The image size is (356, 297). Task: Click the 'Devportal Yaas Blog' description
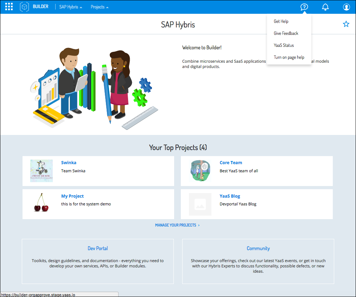[238, 204]
